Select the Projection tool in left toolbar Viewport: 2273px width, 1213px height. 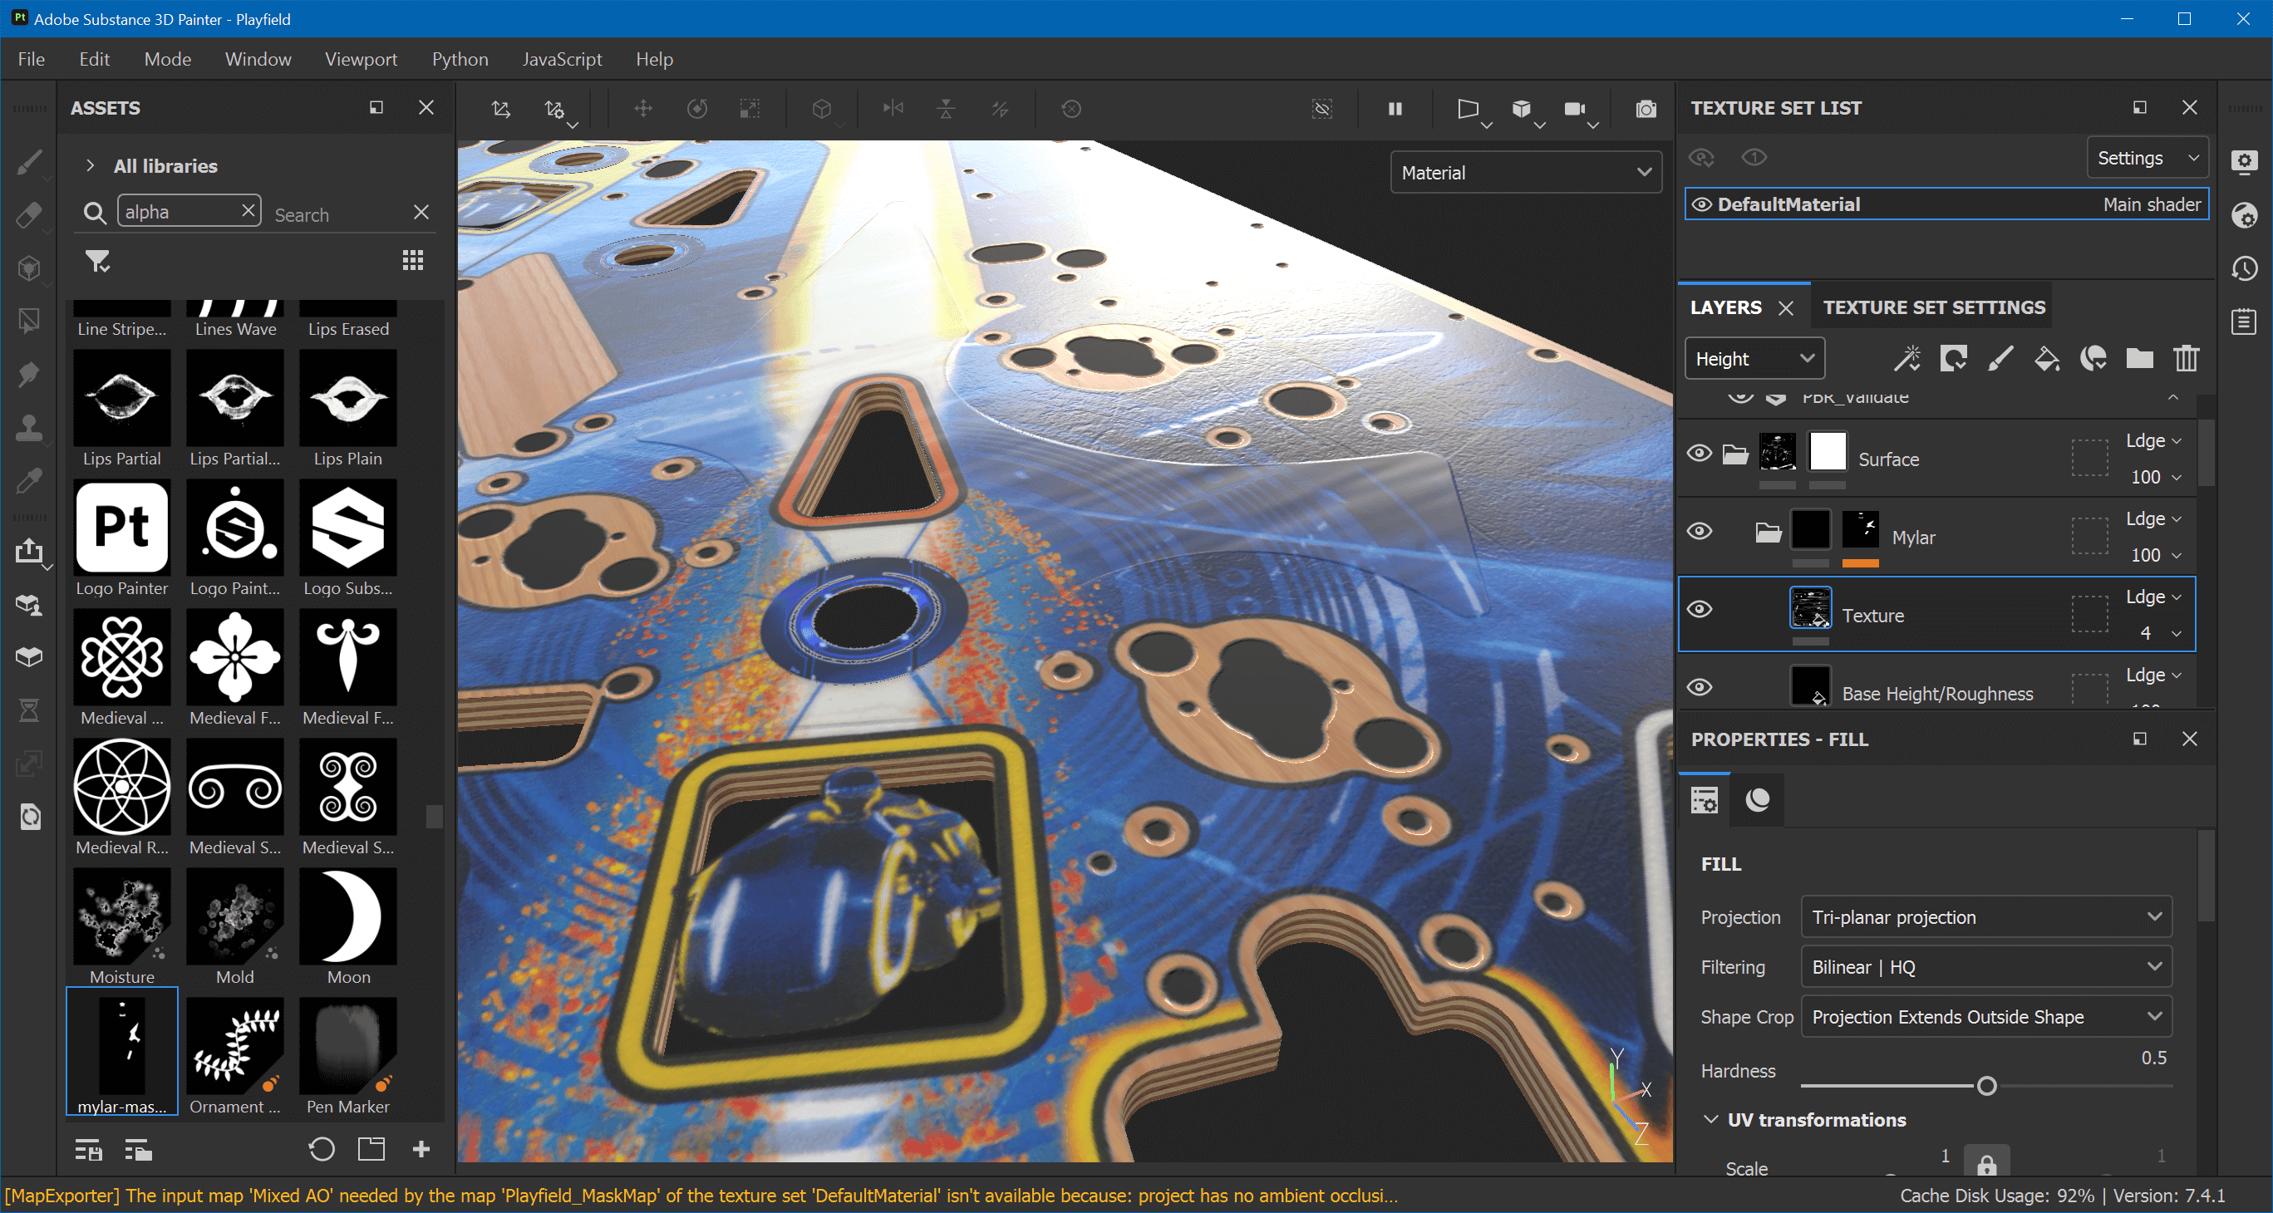tap(29, 268)
